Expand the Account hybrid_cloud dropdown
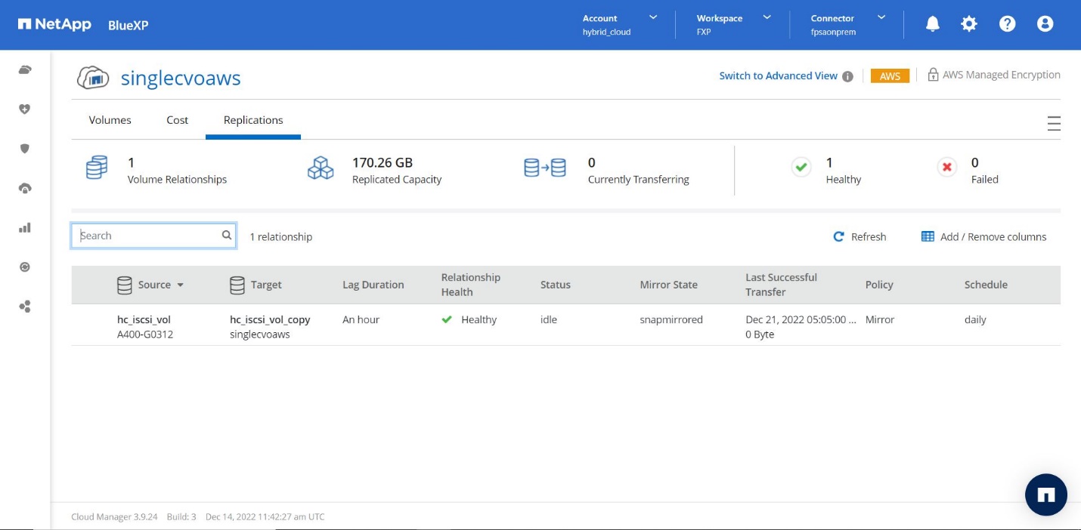This screenshot has height=530, width=1081. click(x=653, y=17)
